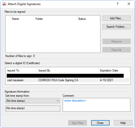Click the Help button at the bottom
Viewport: 135px width, 128px height.
coord(123,123)
